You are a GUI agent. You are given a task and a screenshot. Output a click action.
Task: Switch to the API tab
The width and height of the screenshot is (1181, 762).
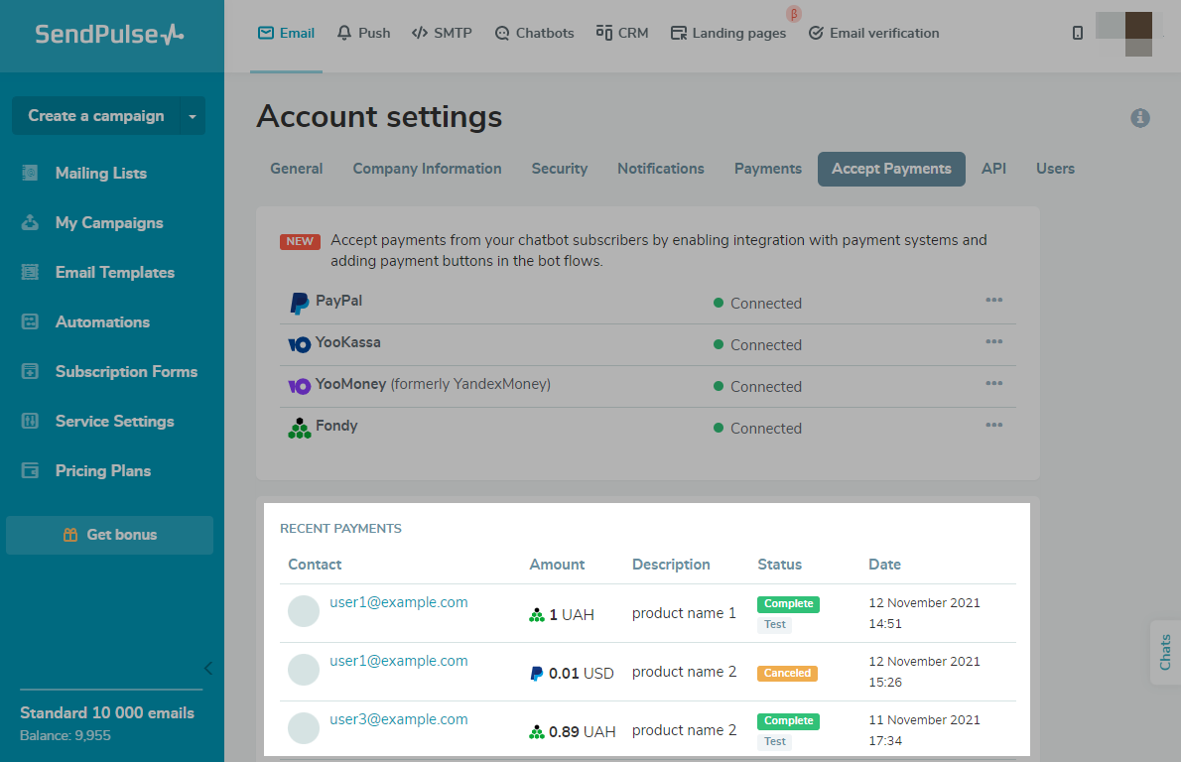pos(993,169)
